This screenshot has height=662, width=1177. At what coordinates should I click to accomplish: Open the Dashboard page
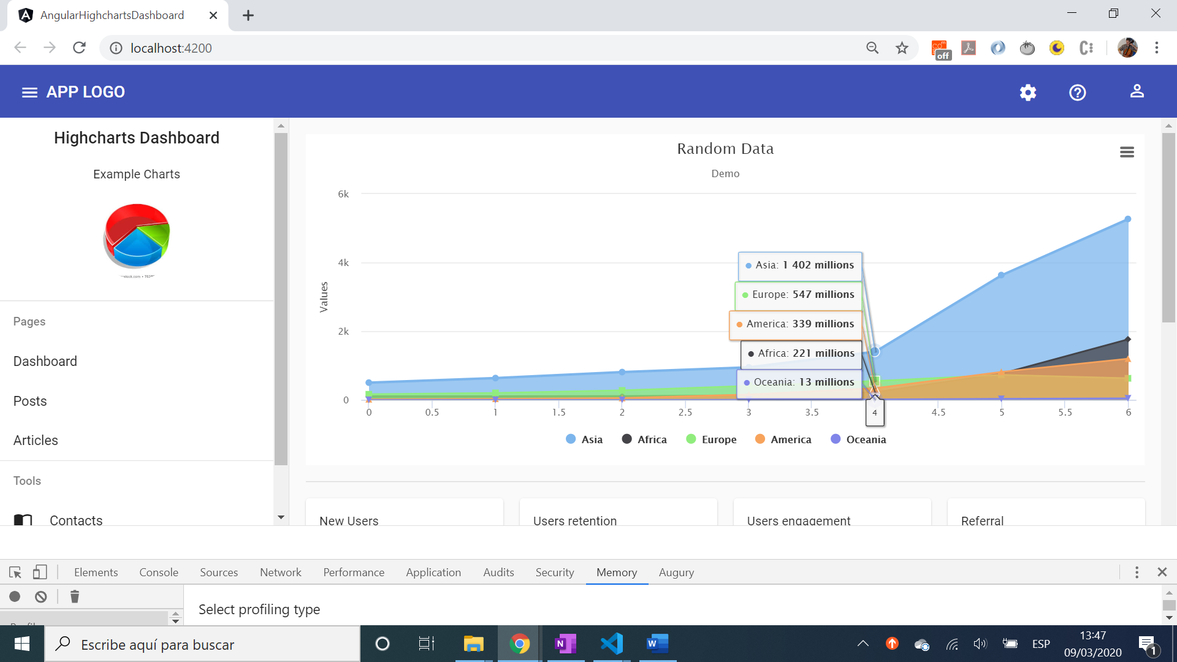(45, 361)
